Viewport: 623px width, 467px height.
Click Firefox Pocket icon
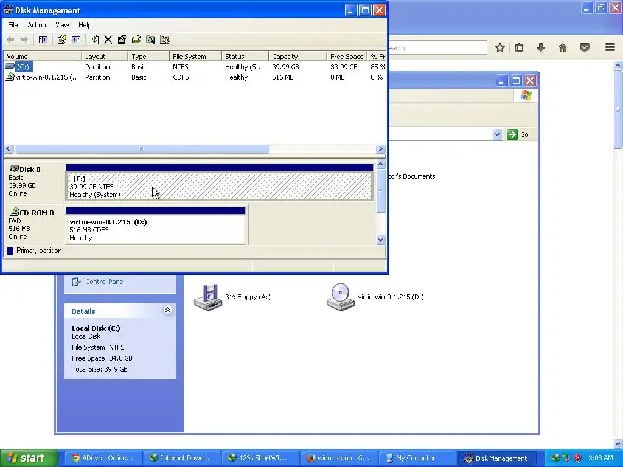(x=585, y=47)
